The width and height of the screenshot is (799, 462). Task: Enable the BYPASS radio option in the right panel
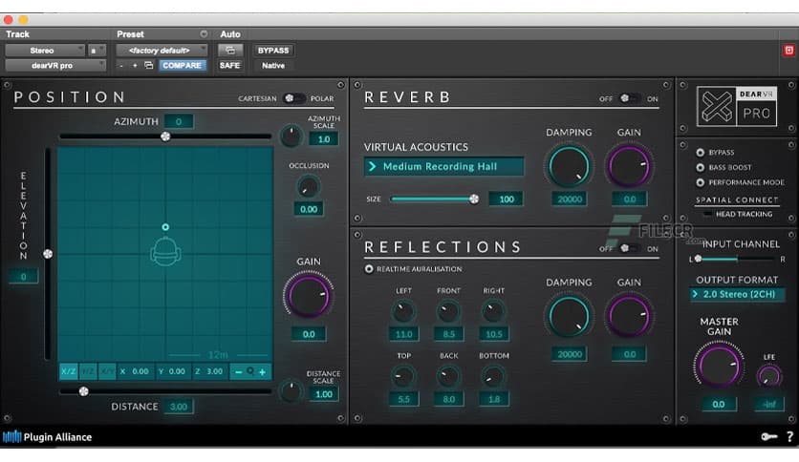coord(701,152)
